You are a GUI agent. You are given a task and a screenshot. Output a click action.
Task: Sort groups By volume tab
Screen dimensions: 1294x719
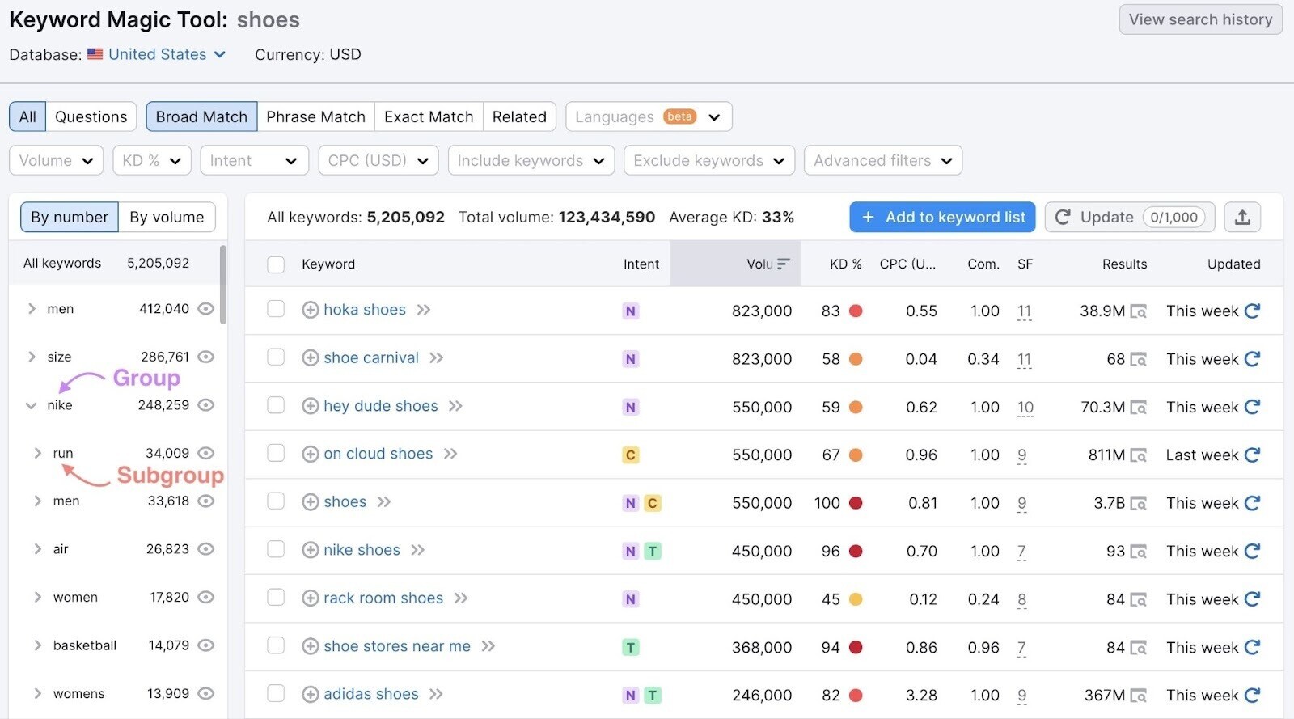167,217
